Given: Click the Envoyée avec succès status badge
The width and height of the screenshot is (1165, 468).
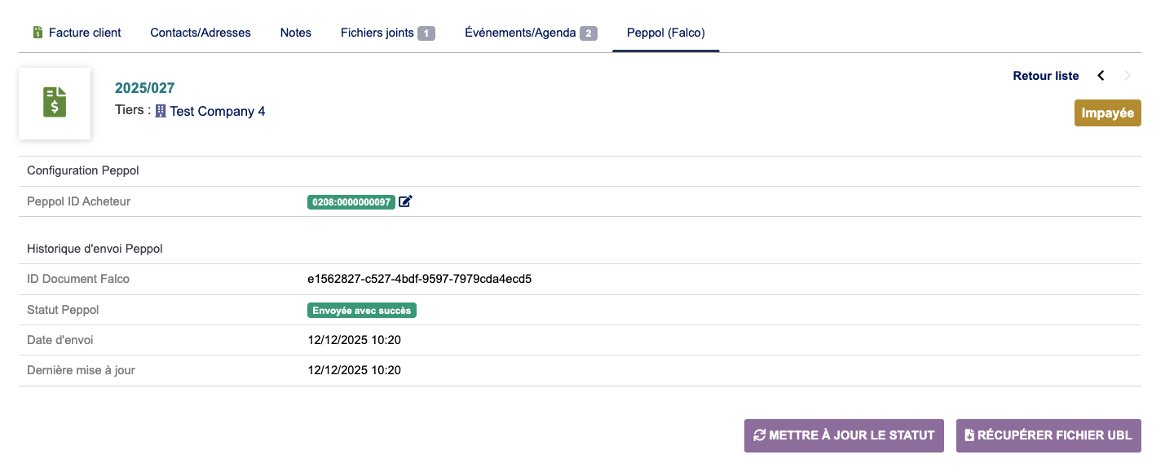Looking at the screenshot, I should tap(363, 311).
